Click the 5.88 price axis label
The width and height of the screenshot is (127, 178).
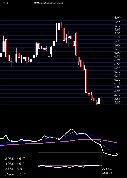coord(117,91)
